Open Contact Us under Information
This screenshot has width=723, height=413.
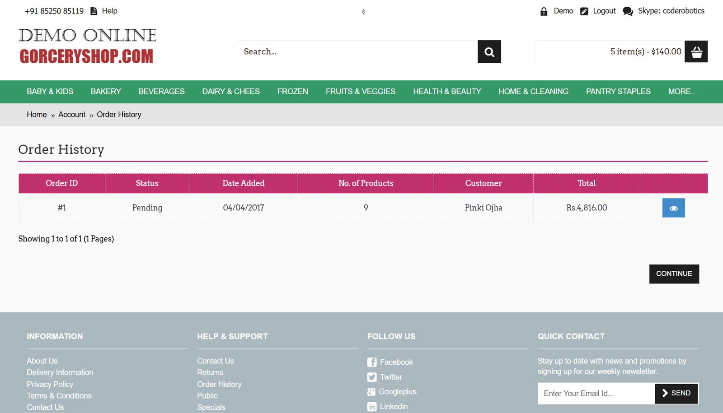tap(45, 407)
